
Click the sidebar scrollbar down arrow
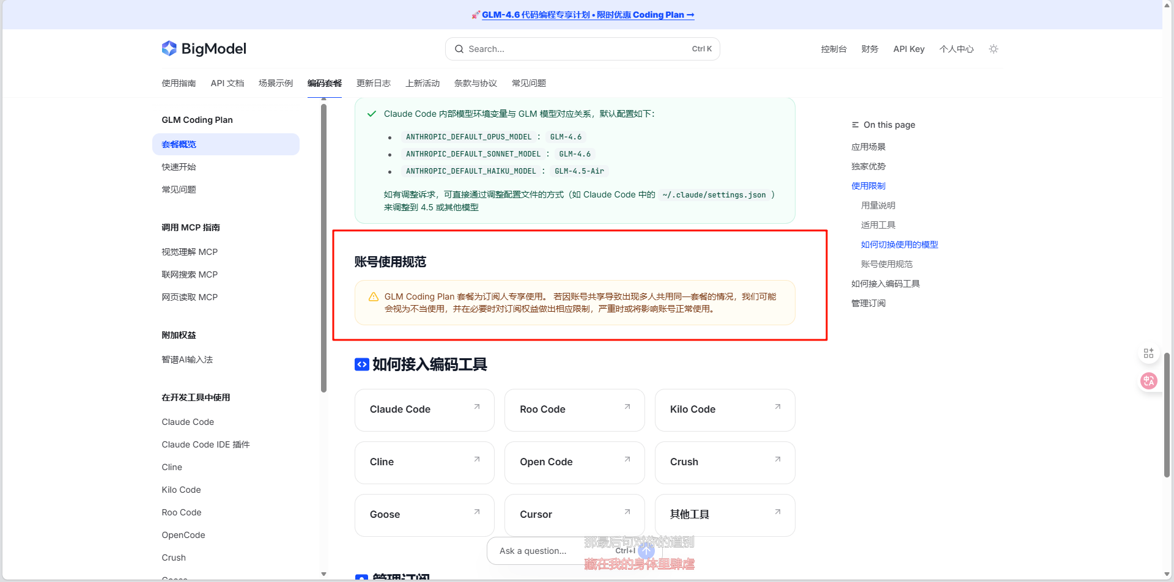(x=323, y=574)
